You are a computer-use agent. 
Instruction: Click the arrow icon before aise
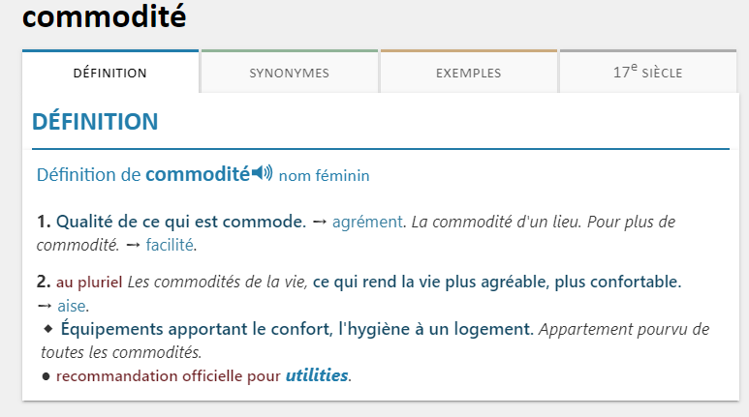pyautogui.click(x=45, y=306)
